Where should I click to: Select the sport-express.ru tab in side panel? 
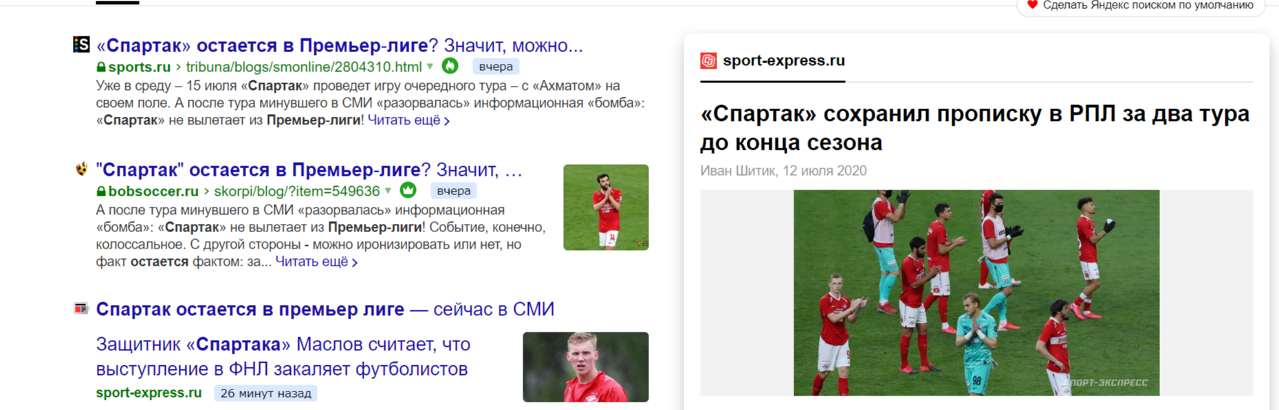pos(772,60)
